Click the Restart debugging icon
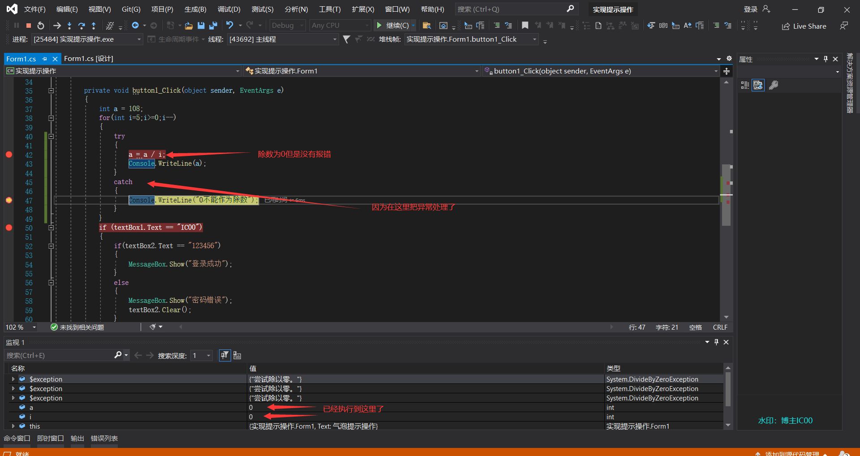Viewport: 860px width, 456px height. [41, 26]
